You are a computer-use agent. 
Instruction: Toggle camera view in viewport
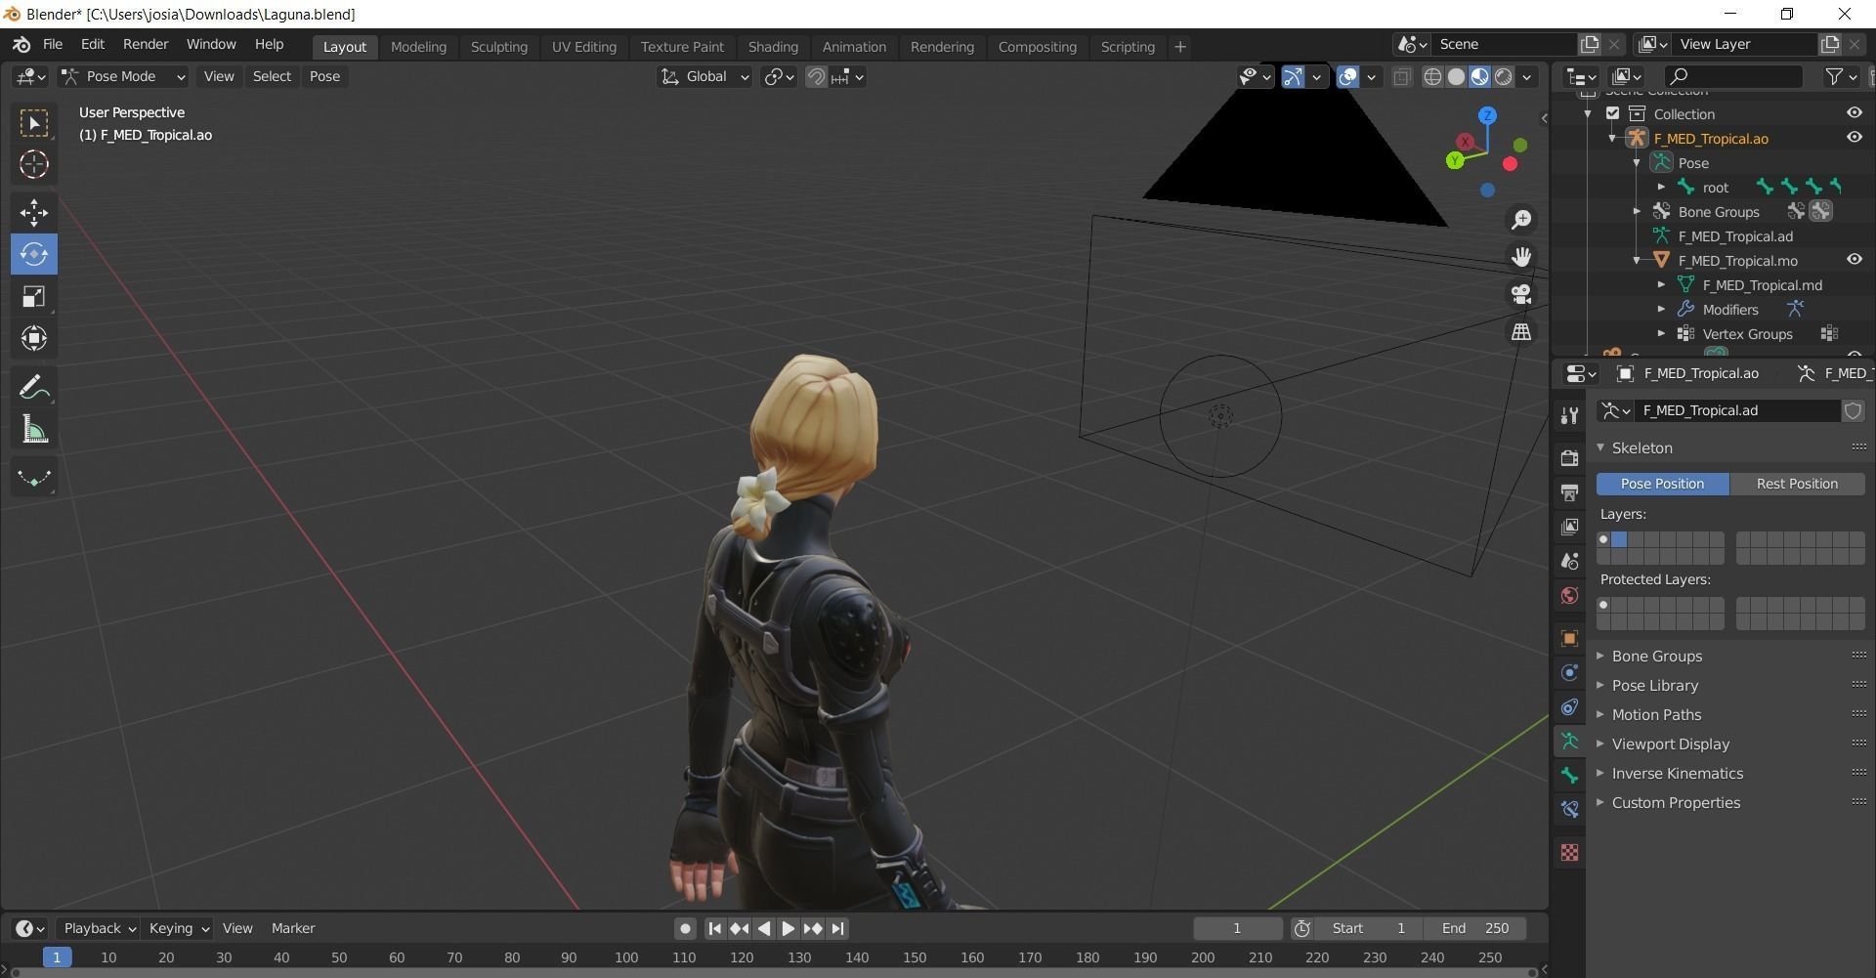coord(1521,294)
